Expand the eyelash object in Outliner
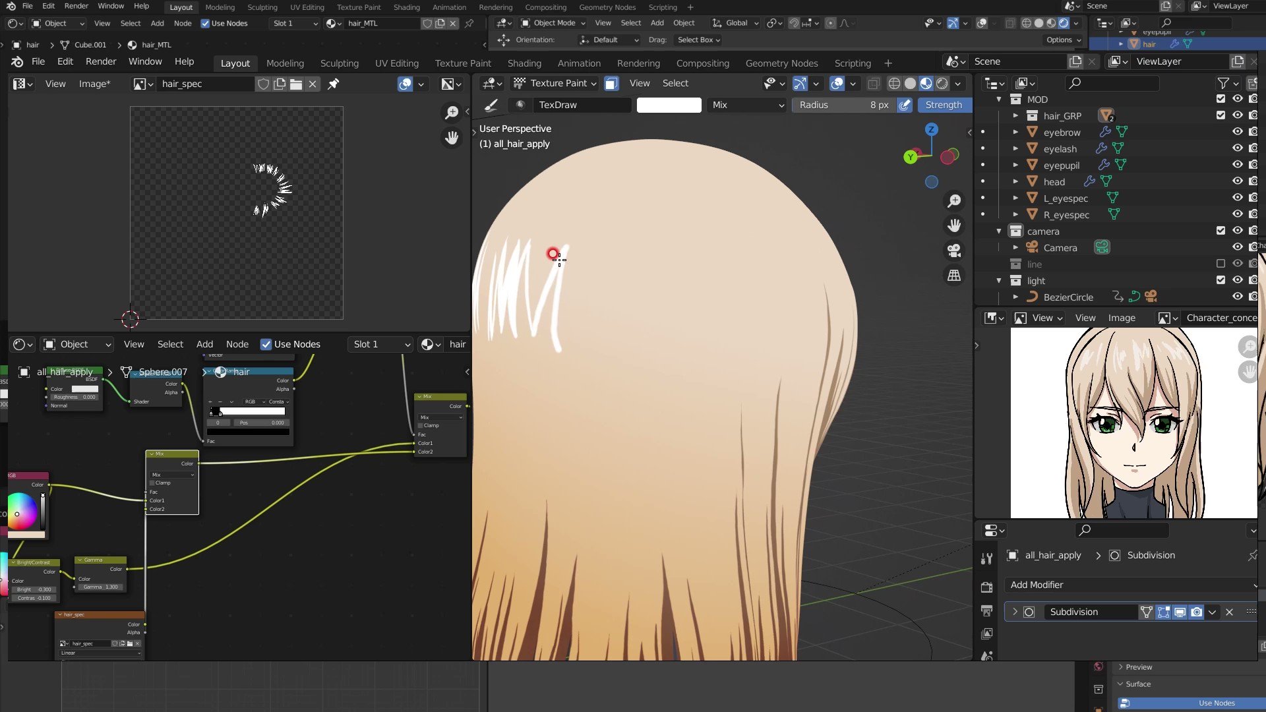This screenshot has width=1266, height=712. coord(1015,148)
